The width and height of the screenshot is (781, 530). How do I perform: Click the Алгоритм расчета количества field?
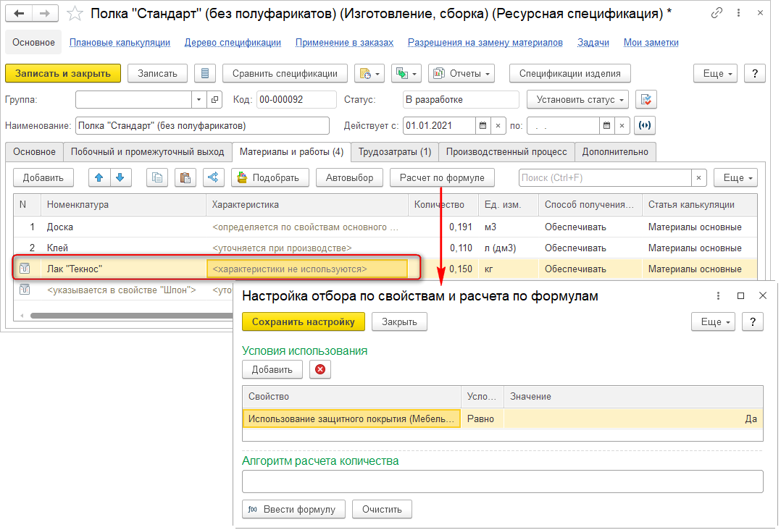502,481
